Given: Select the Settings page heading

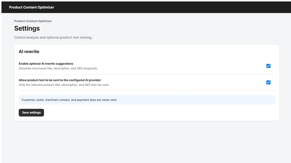Looking at the screenshot, I should [x=27, y=28].
